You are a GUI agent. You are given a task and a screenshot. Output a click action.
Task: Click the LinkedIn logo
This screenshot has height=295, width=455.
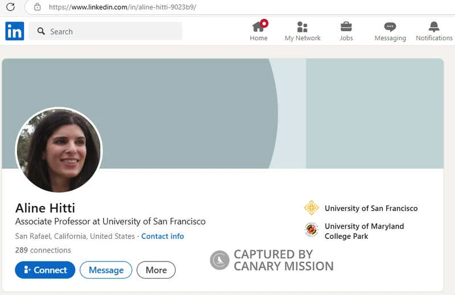[15, 31]
